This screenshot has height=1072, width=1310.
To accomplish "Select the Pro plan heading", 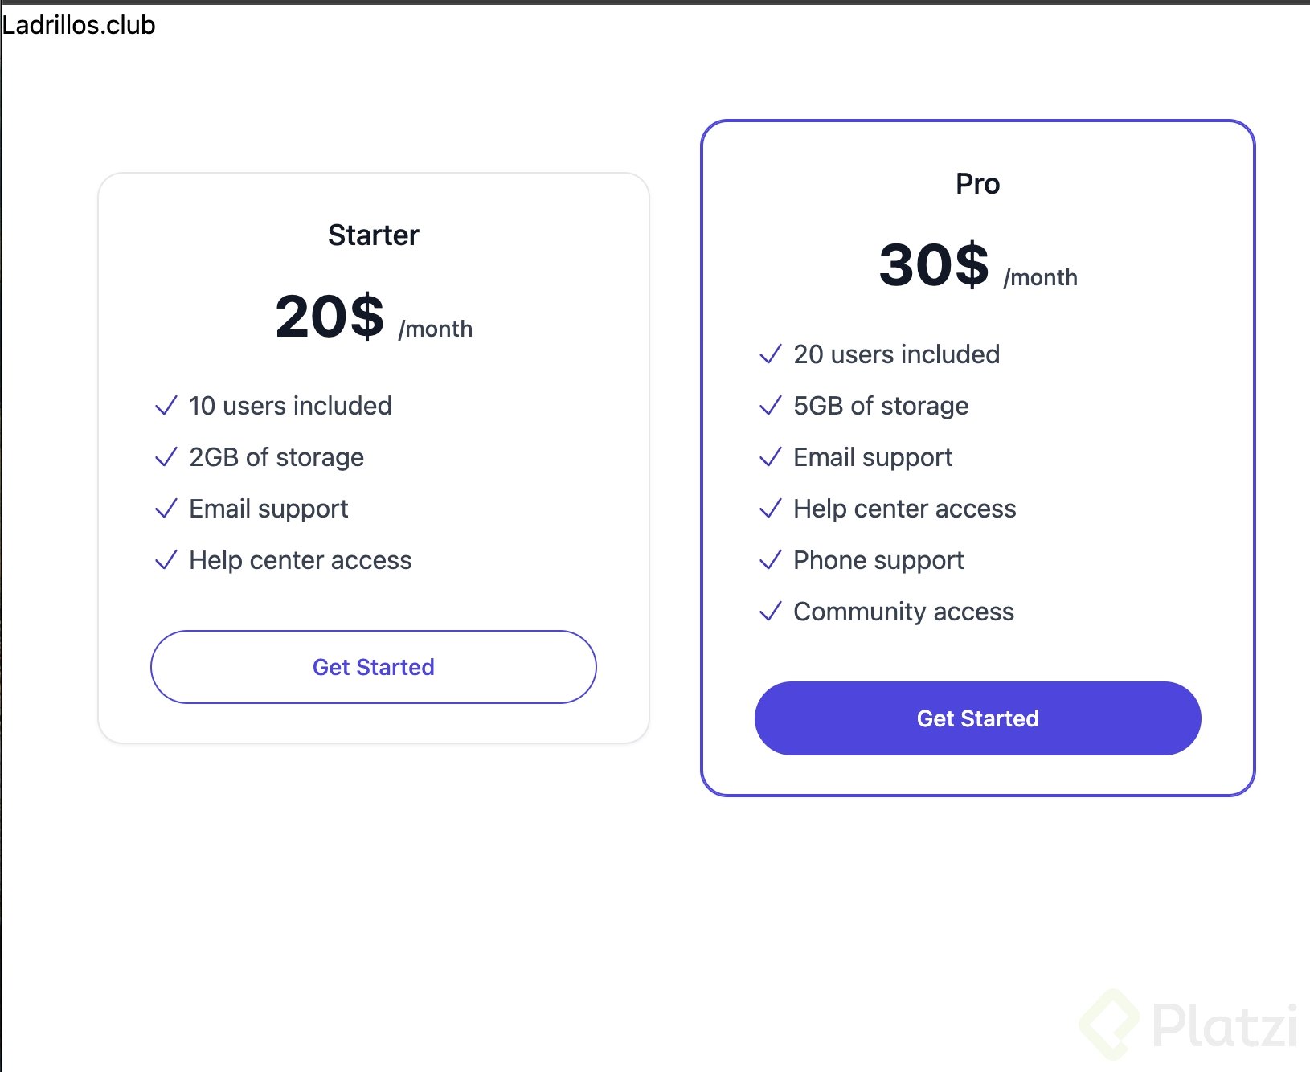I will pos(977,184).
